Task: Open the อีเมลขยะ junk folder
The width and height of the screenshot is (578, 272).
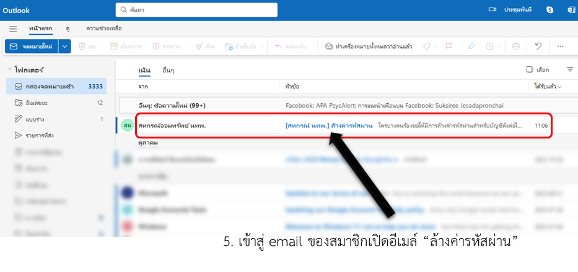Action: click(56, 103)
